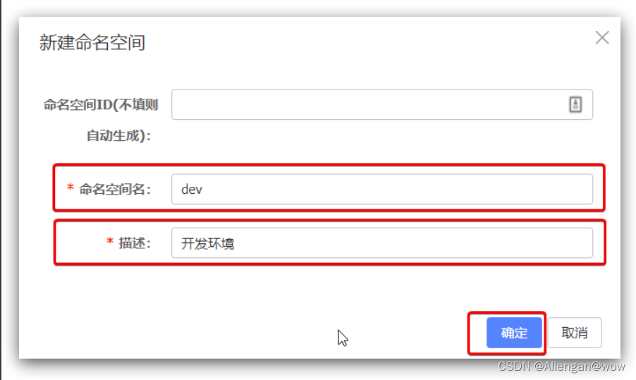Cancel with the 取消 button
The height and width of the screenshot is (380, 636).
point(575,333)
